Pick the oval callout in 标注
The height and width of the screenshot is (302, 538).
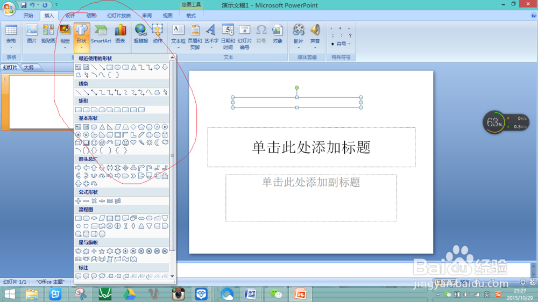[x=94, y=276]
